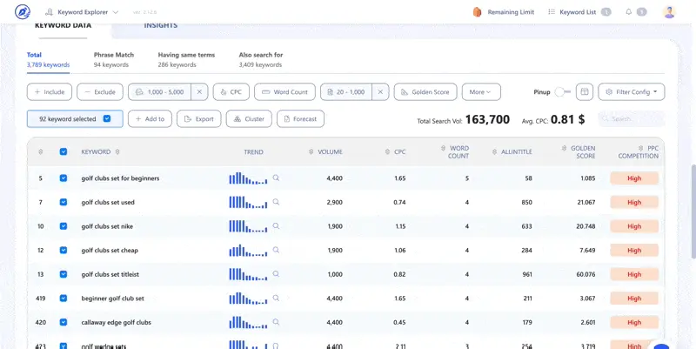Viewport: 696px width, 349px height.
Task: Magnify trend for golf clubs set for beginners
Action: point(276,178)
